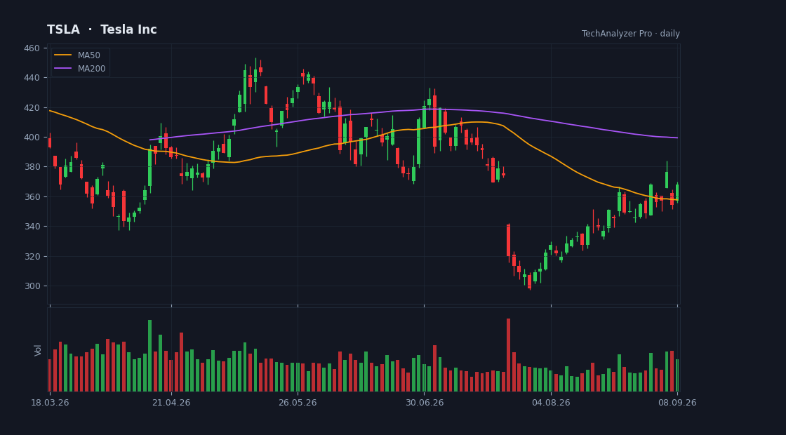Click the 04.08.26 date label

coord(551,403)
